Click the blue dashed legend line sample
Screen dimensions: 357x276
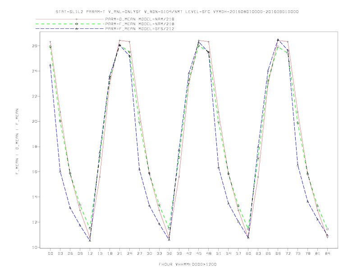70,29
